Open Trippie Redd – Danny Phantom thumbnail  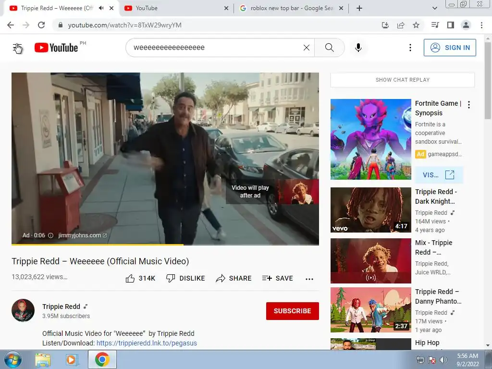click(370, 310)
